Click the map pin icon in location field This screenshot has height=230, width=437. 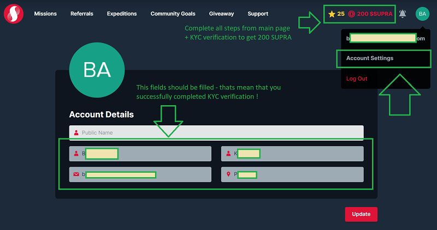point(228,174)
